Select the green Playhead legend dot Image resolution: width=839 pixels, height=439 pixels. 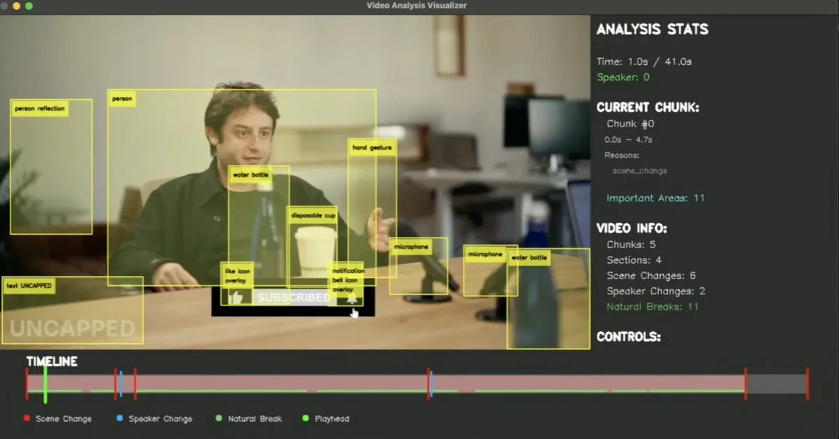pyautogui.click(x=306, y=419)
